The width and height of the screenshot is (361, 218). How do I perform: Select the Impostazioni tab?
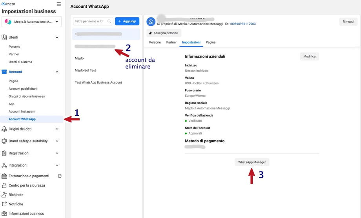tap(191, 42)
